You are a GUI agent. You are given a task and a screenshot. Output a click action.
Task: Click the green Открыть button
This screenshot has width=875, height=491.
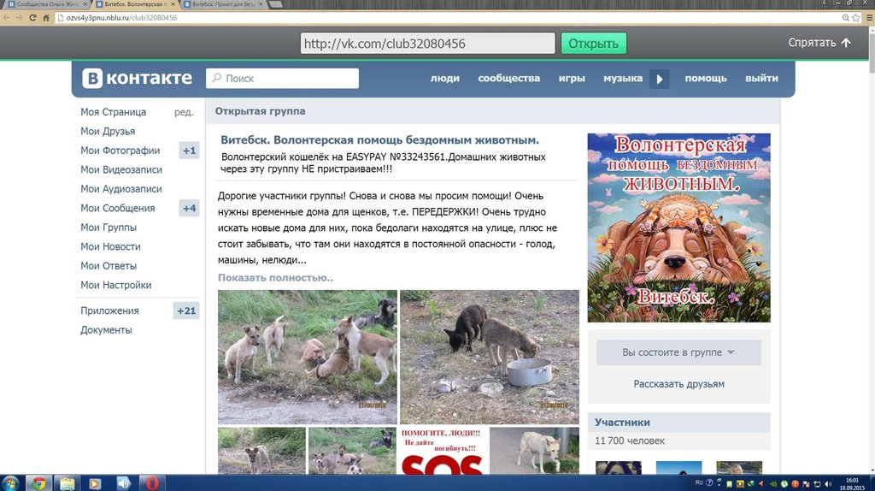[x=594, y=44]
